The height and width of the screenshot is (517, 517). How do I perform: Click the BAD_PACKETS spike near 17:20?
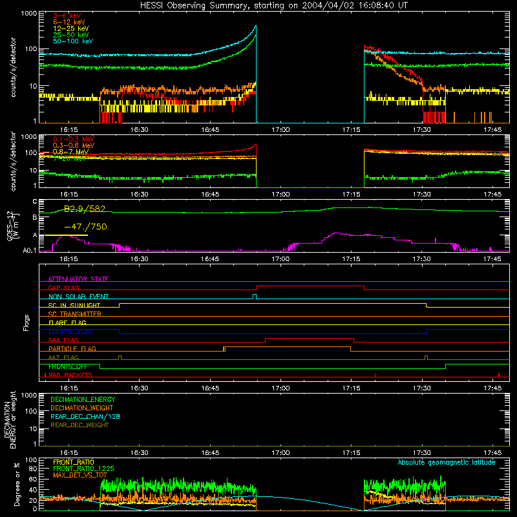(x=375, y=375)
